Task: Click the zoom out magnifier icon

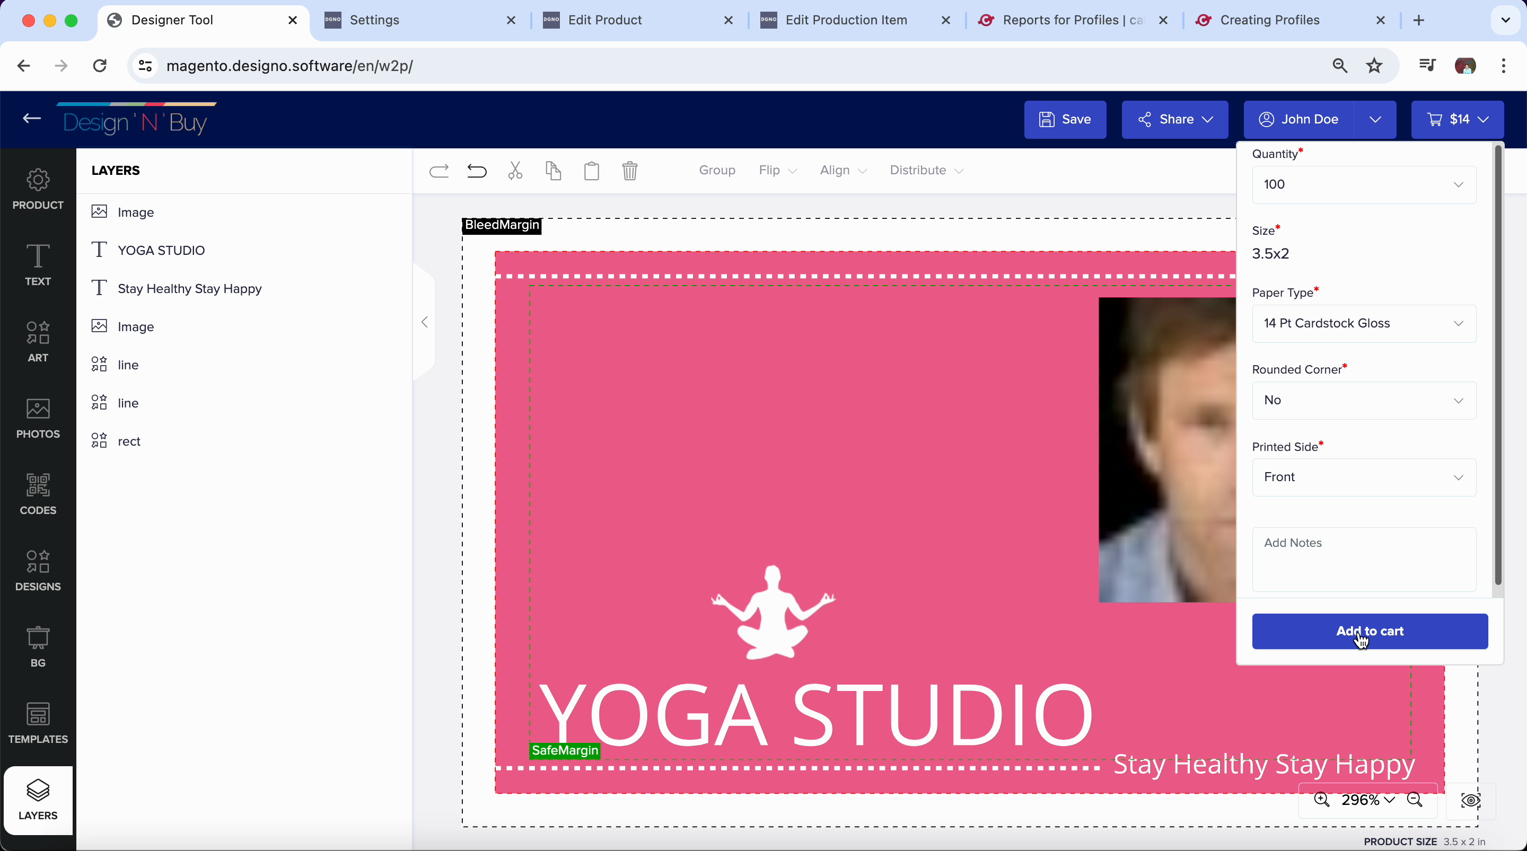Action: 1415,800
